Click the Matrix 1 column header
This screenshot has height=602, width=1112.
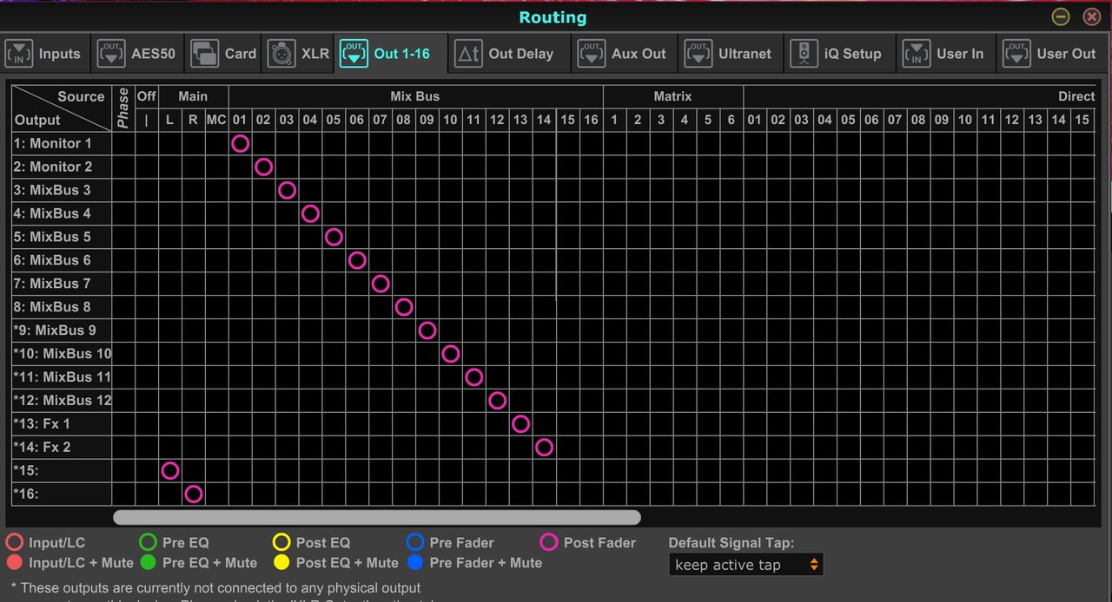[x=615, y=120]
